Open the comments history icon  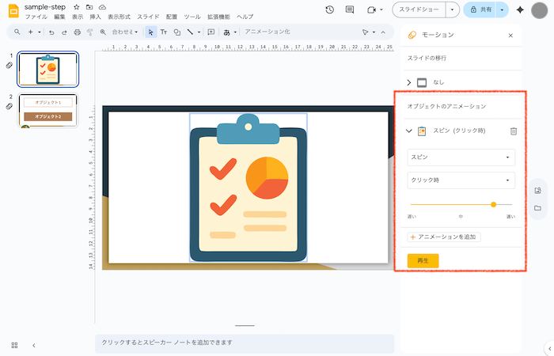pos(350,9)
